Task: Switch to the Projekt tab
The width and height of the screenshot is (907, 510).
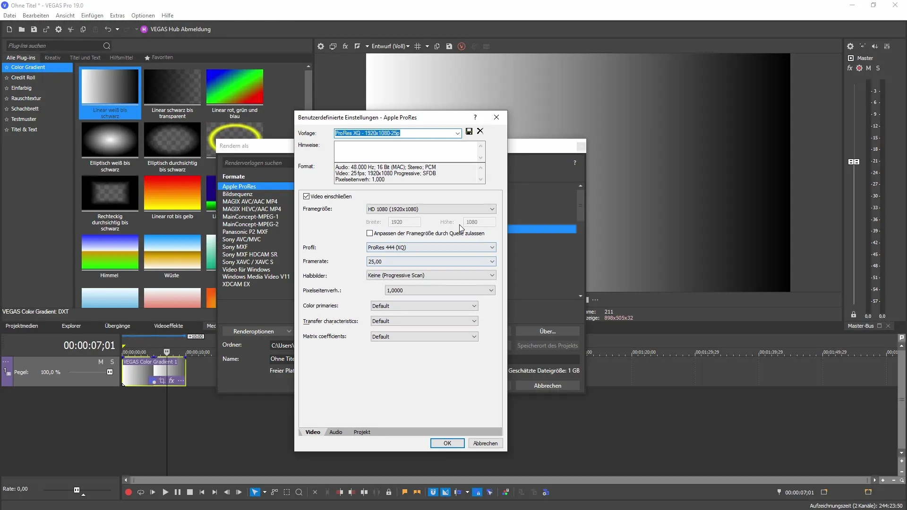Action: tap(361, 432)
